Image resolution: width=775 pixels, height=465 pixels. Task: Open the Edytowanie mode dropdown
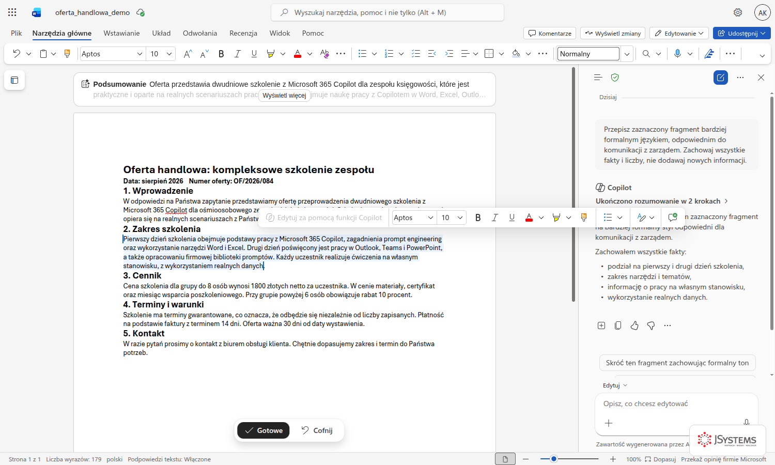[679, 33]
